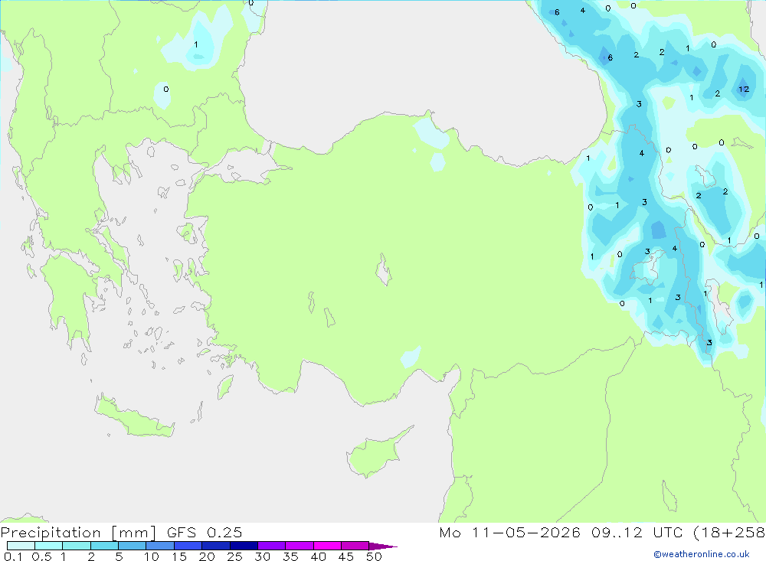Screen dimensions: 766x561
Task: Click the legend label 10
Action: [x=152, y=556]
